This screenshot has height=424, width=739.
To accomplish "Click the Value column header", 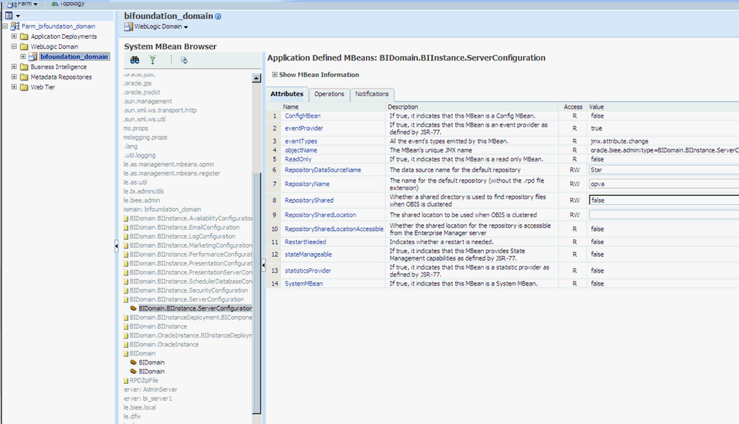I will (596, 107).
